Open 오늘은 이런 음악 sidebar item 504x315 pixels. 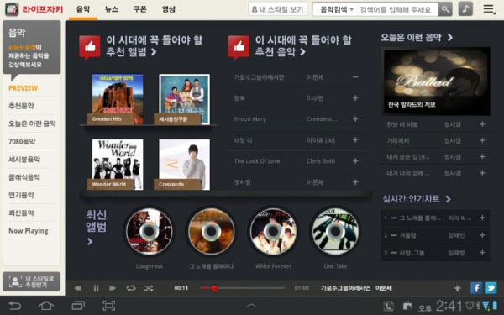(31, 123)
